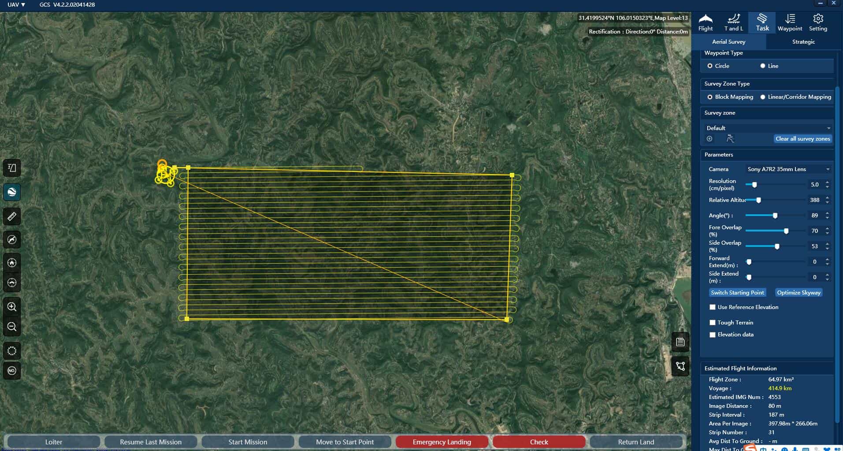The image size is (843, 451).
Task: Expand the Camera model dropdown
Action: coord(787,169)
